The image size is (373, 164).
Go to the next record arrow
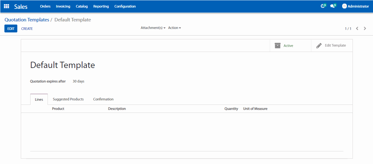[x=365, y=29]
